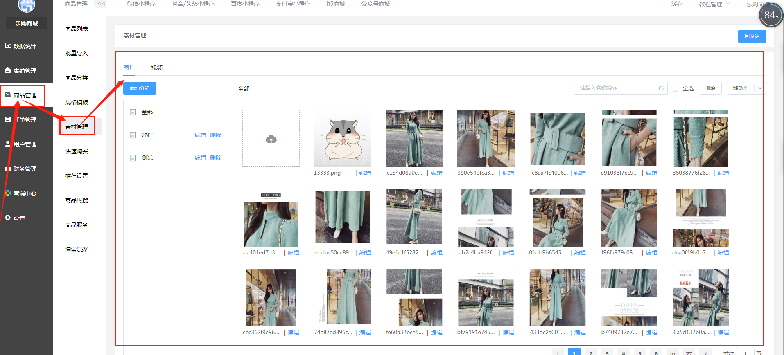Viewport: 784px width, 355px height.
Task: Open 素材管理 submenu item
Action: (77, 127)
